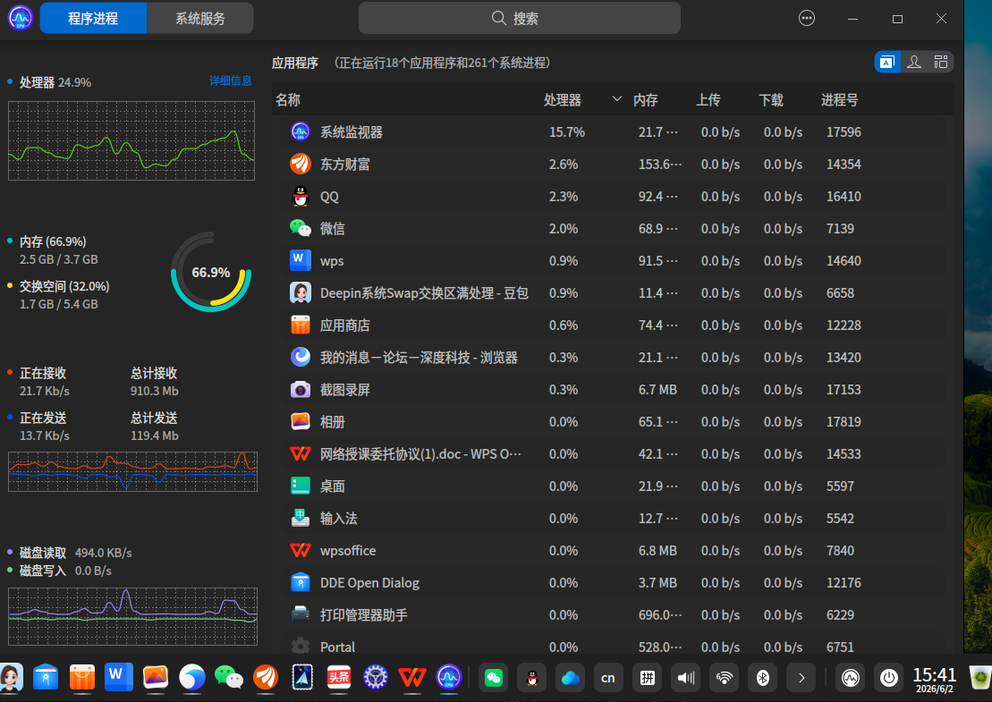
Task: Sort by the 名称 column header
Action: [x=288, y=100]
